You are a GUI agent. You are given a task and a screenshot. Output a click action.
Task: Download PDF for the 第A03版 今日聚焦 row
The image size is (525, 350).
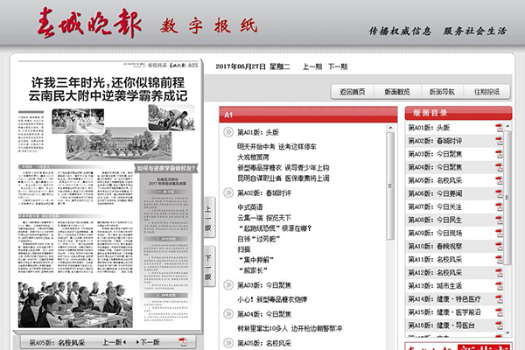(x=499, y=154)
